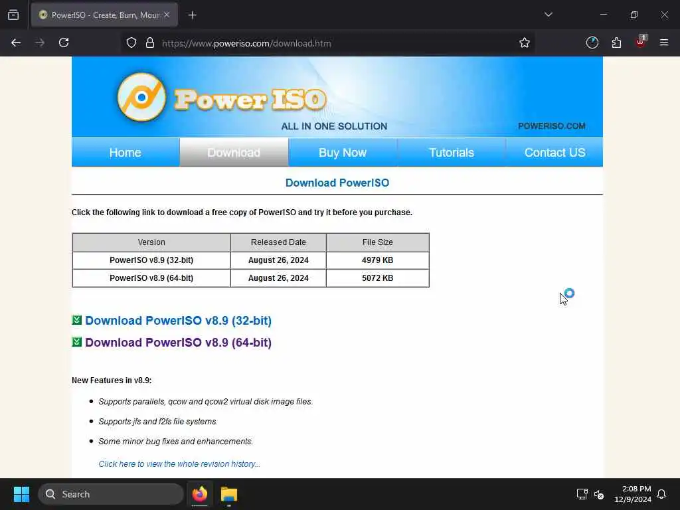Open the Firefox View icon
This screenshot has width=680, height=510.
pyautogui.click(x=13, y=15)
